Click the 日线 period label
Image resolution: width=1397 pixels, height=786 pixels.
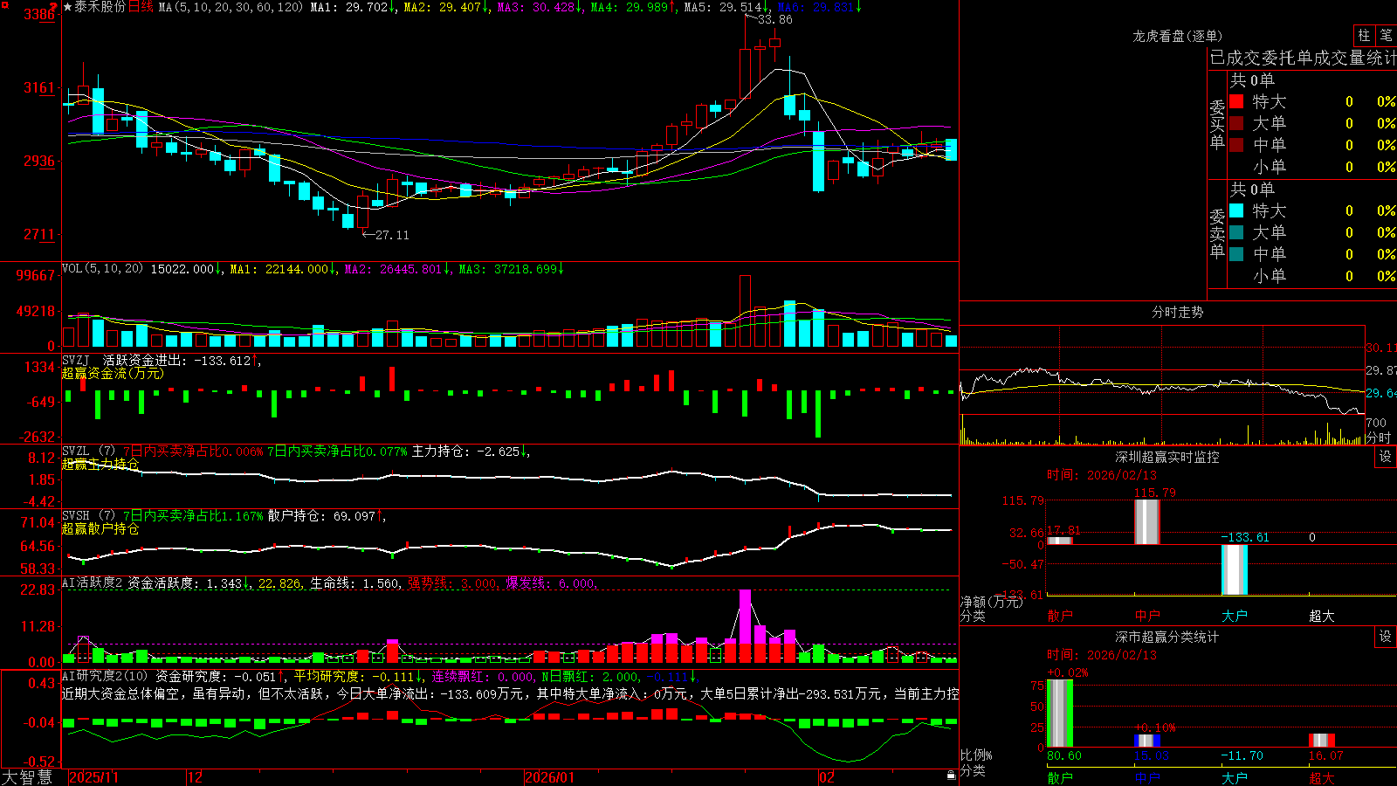coord(141,7)
